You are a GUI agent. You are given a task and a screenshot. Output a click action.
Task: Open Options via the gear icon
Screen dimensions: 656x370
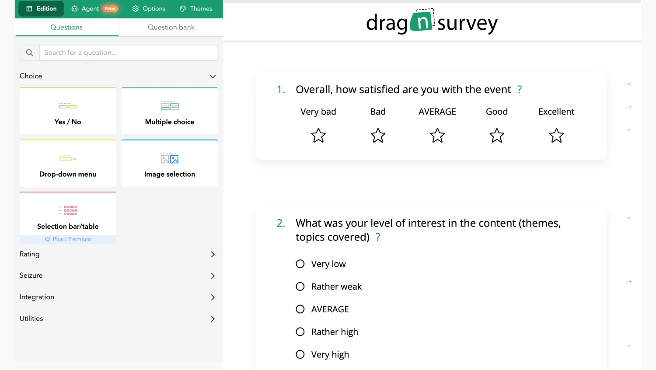pyautogui.click(x=135, y=8)
